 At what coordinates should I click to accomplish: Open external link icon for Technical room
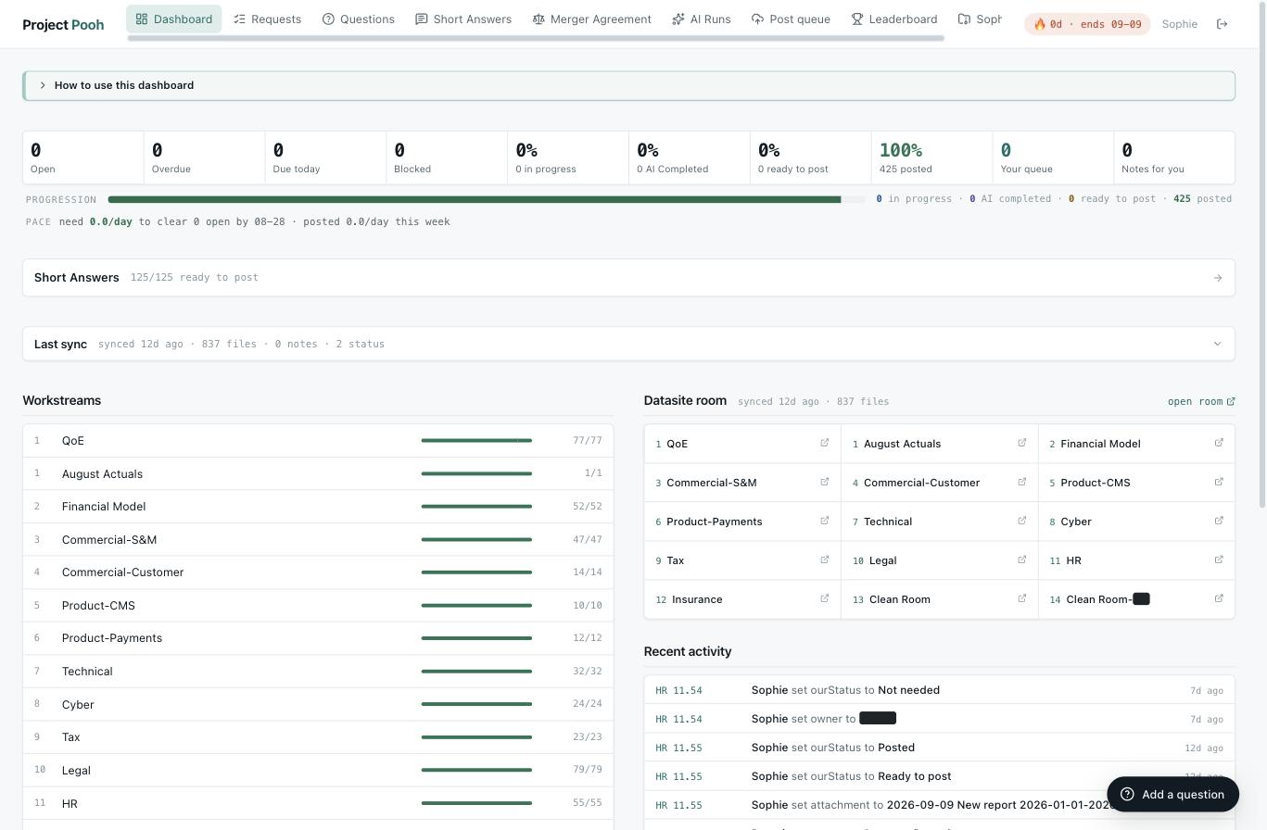[x=1021, y=521]
